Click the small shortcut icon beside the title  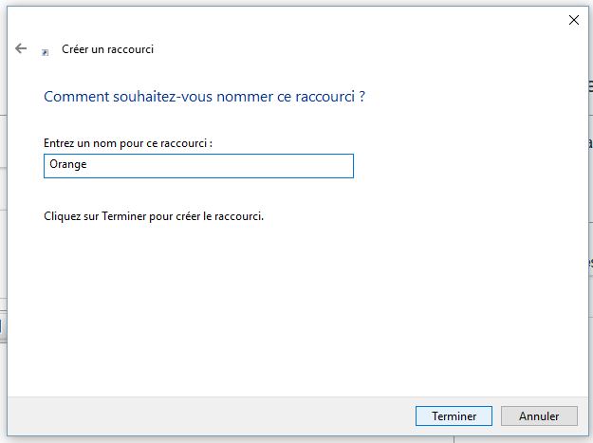pyautogui.click(x=46, y=52)
